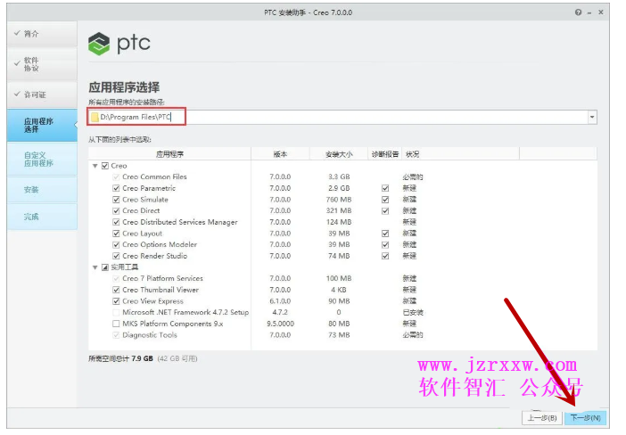Click the 诊断报告 column header
The image size is (626, 435).
(x=385, y=154)
